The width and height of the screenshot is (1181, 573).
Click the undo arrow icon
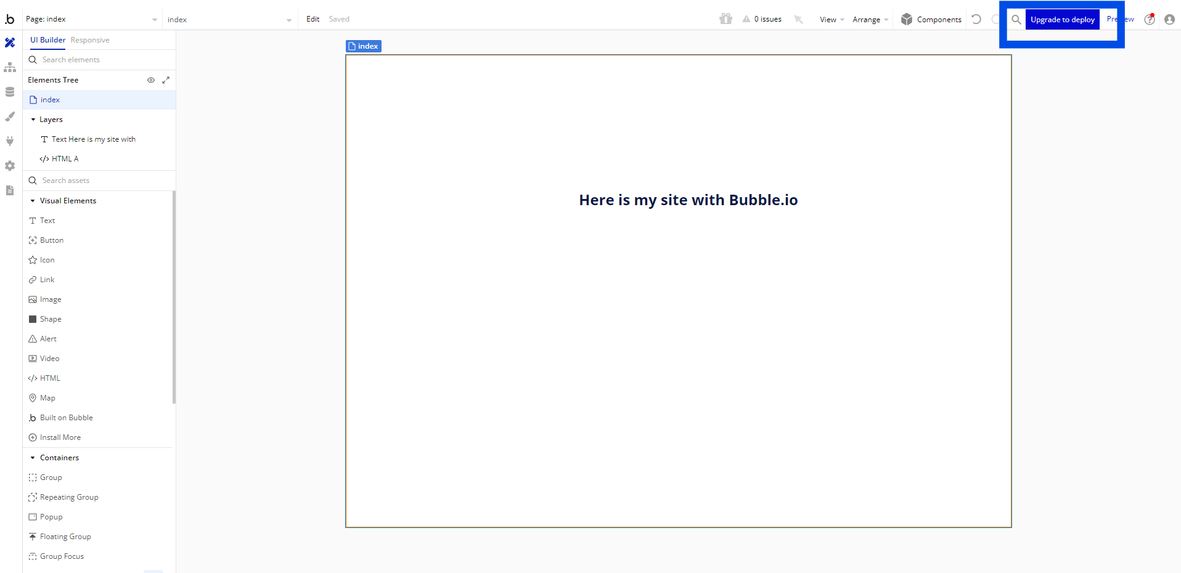(x=976, y=19)
